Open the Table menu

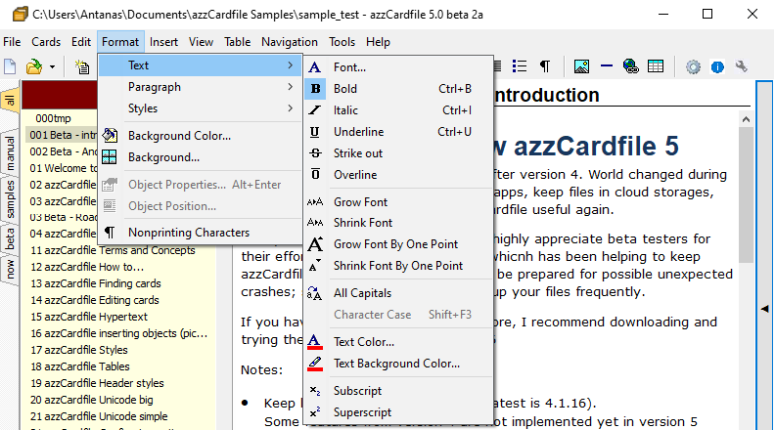point(237,42)
